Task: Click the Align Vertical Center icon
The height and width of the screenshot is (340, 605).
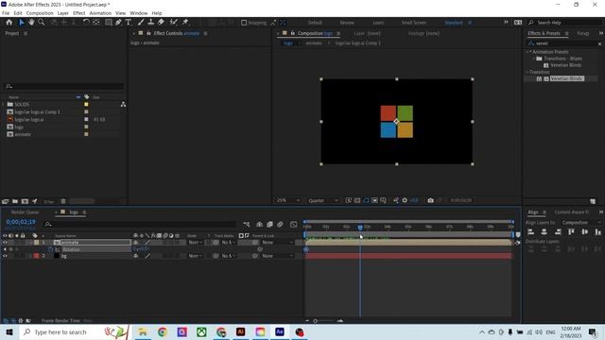Action: pyautogui.click(x=585, y=231)
